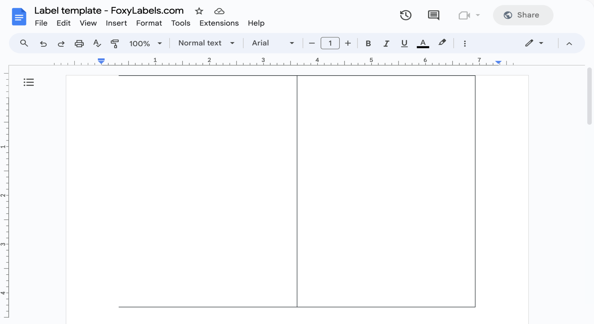Click the font size input field
This screenshot has height=324, width=594.
tap(330, 43)
